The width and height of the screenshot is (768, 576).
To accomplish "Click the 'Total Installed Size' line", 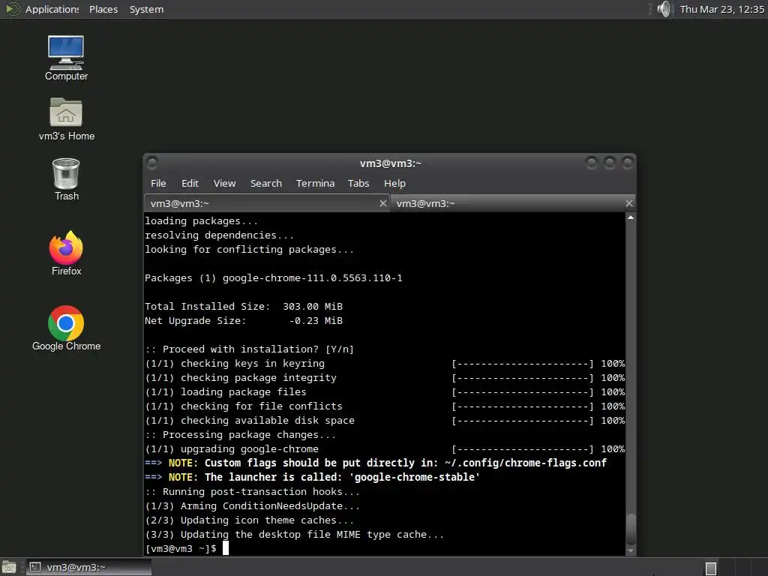I will pos(244,307).
